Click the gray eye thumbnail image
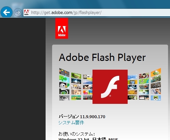The image size is (170, 140). click(x=64, y=98)
